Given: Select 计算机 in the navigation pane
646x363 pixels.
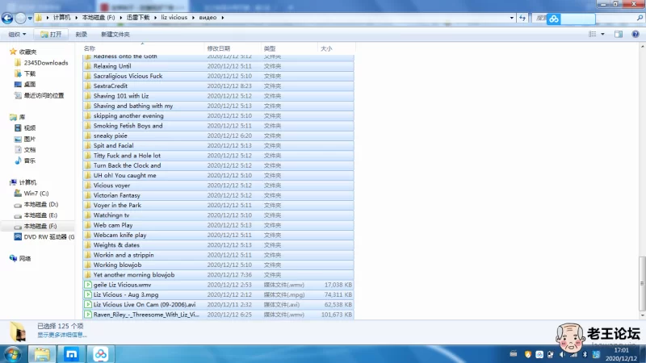Looking at the screenshot, I should [x=27, y=182].
